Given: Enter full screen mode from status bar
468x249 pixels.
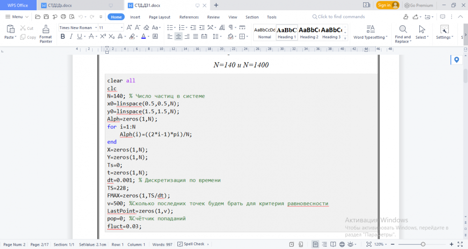Looking at the screenshot, I should [460, 244].
